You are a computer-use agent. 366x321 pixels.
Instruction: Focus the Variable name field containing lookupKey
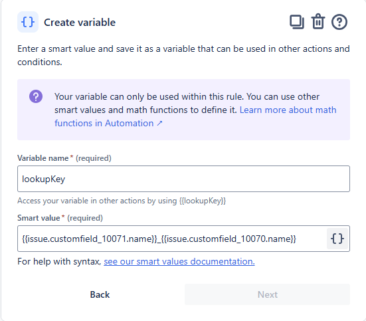pos(183,179)
